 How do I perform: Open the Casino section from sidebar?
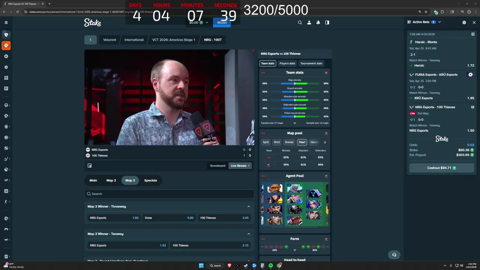click(6, 34)
